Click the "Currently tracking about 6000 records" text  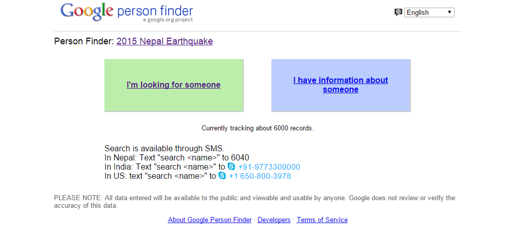point(258,128)
